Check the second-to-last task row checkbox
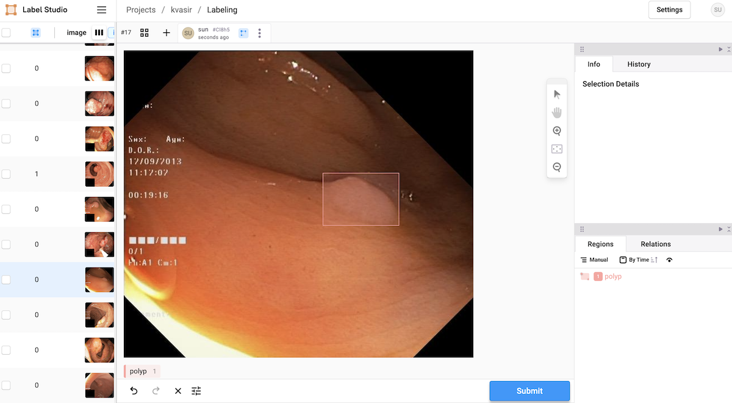The width and height of the screenshot is (732, 403). click(x=6, y=351)
